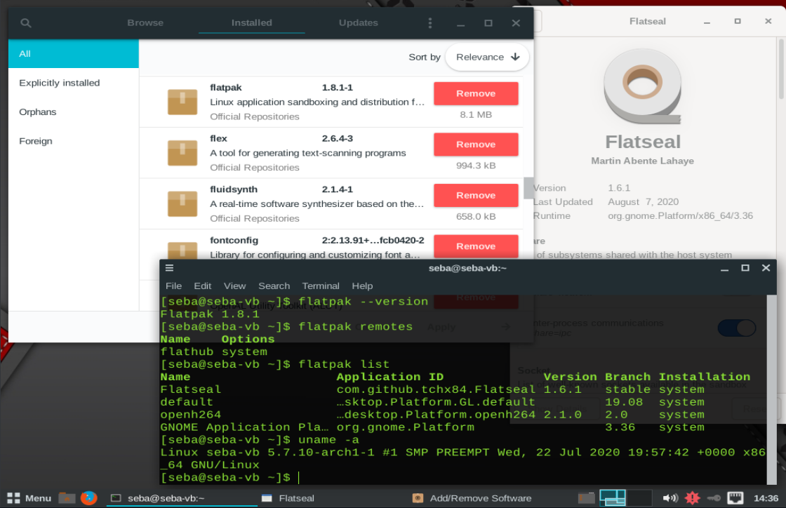Image resolution: width=786 pixels, height=508 pixels.
Task: Open the Sort by Relevance dropdown
Action: [487, 57]
